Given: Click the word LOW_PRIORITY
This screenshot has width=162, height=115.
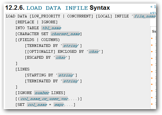Looking at the screenshot, I should [46, 16].
